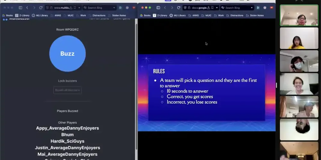Viewport: 321px width, 160px height.
Task: Reload the Google Docs page
Action: click(x=178, y=8)
